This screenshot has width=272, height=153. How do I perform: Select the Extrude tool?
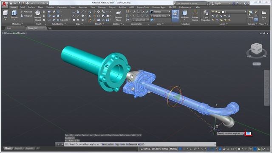[x=14, y=15]
